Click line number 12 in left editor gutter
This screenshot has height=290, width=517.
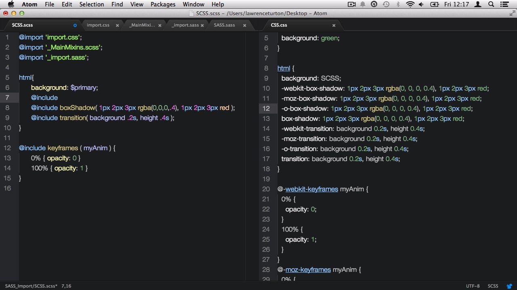(7, 148)
